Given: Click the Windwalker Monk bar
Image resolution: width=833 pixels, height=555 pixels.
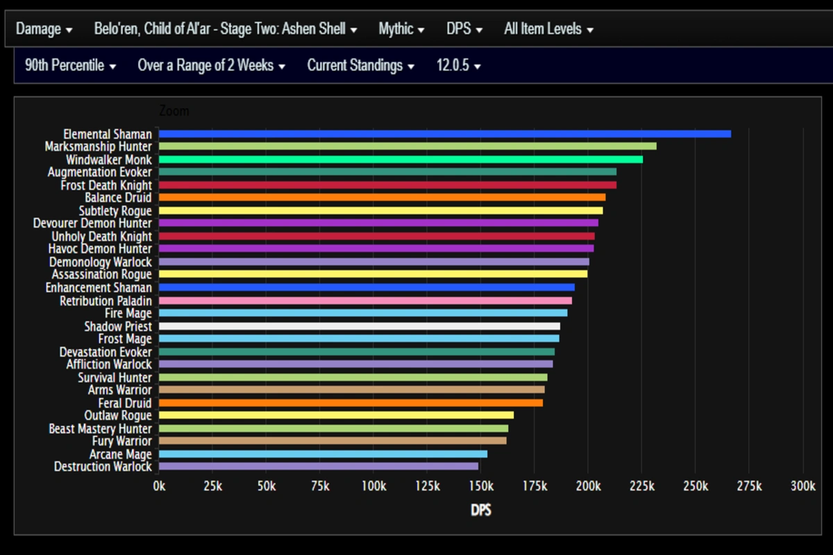Looking at the screenshot, I should pos(401,160).
